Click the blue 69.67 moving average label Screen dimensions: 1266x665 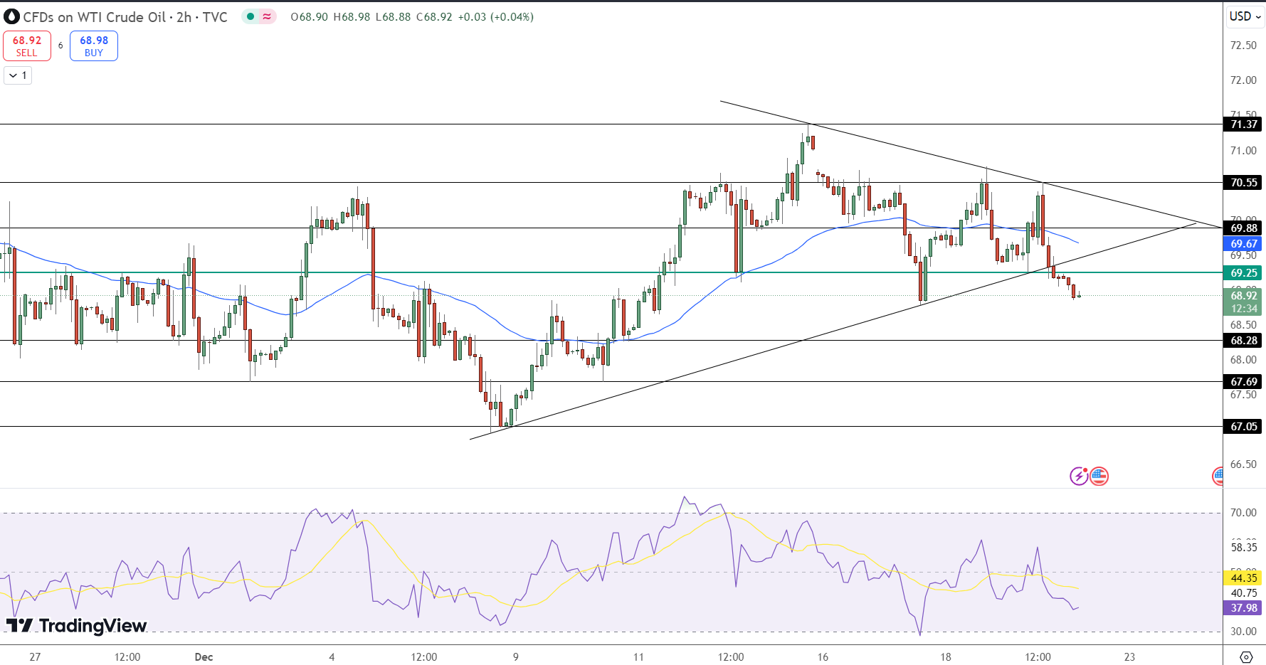click(x=1244, y=244)
